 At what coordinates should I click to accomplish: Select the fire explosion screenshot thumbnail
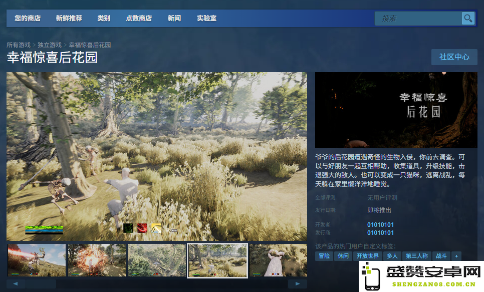click(x=97, y=260)
